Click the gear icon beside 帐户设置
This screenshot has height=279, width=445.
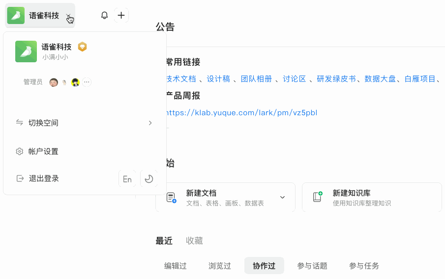[19, 152]
